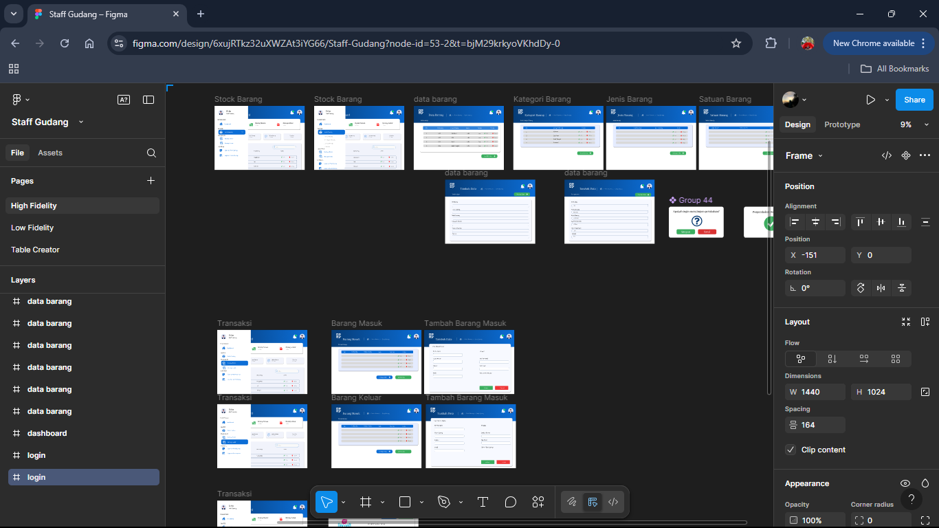Toggle Dev Mode in the bottom toolbar

point(613,502)
